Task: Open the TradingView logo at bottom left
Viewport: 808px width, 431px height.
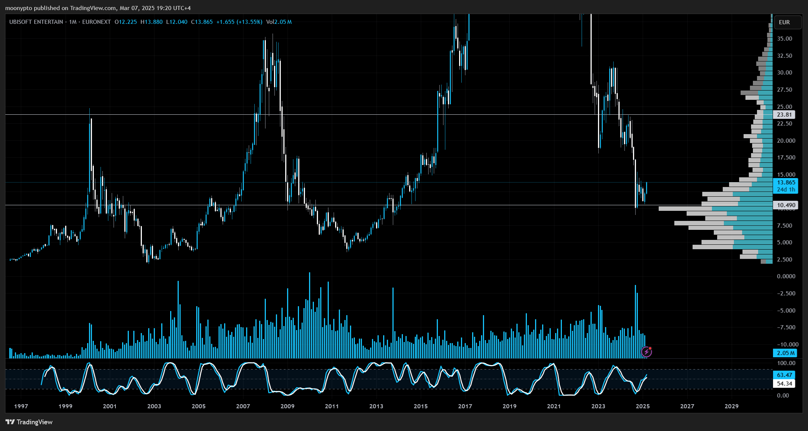Action: tap(29, 422)
